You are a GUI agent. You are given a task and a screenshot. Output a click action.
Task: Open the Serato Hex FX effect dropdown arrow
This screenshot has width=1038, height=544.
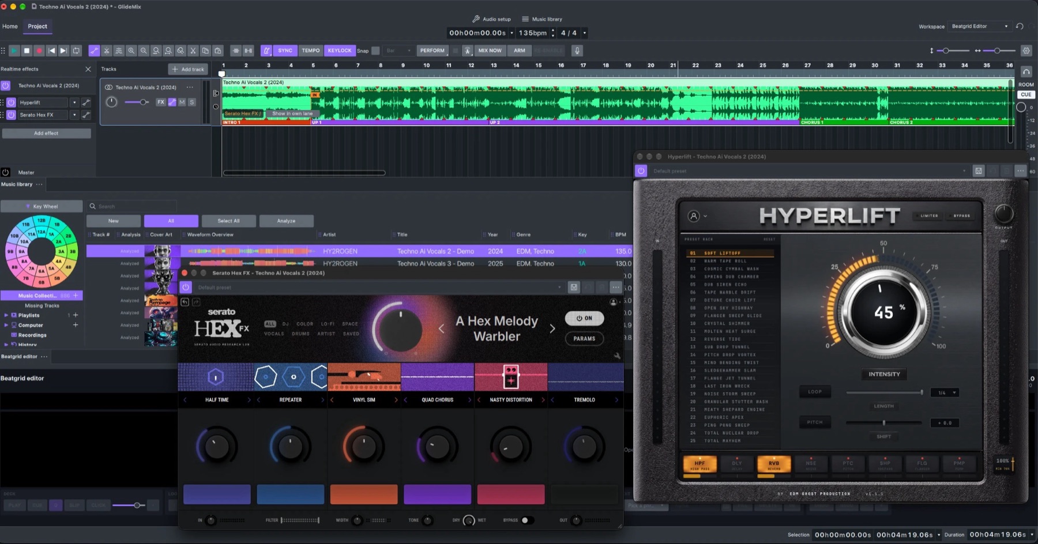[x=74, y=115]
